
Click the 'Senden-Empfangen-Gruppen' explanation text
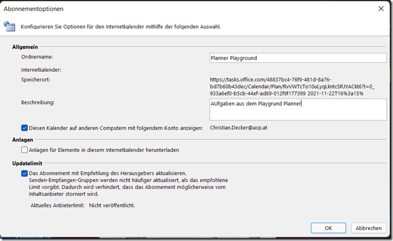pyautogui.click(x=128, y=187)
